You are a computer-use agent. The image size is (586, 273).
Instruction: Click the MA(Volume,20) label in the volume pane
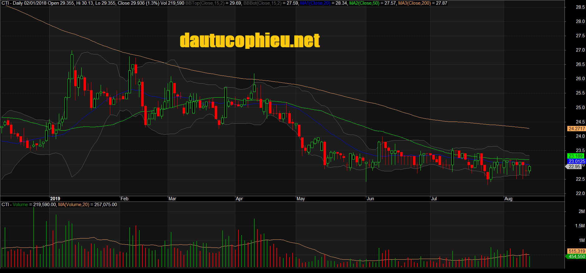click(x=74, y=205)
